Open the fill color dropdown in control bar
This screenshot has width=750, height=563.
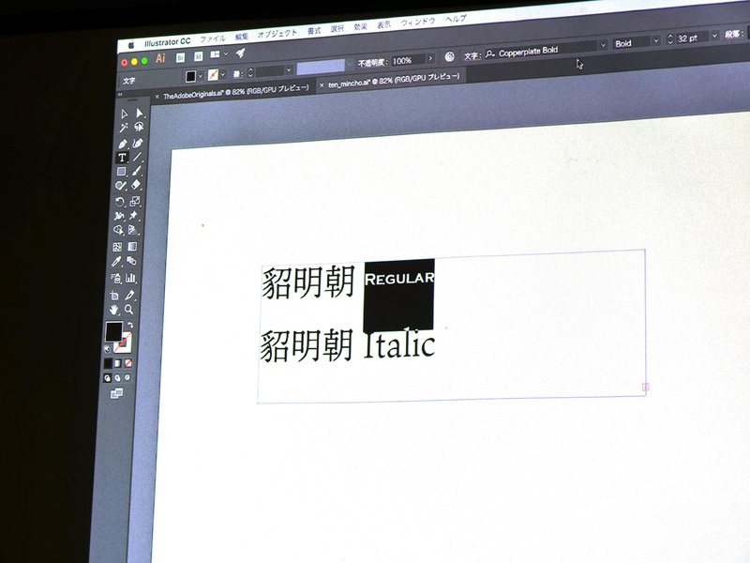(201, 76)
